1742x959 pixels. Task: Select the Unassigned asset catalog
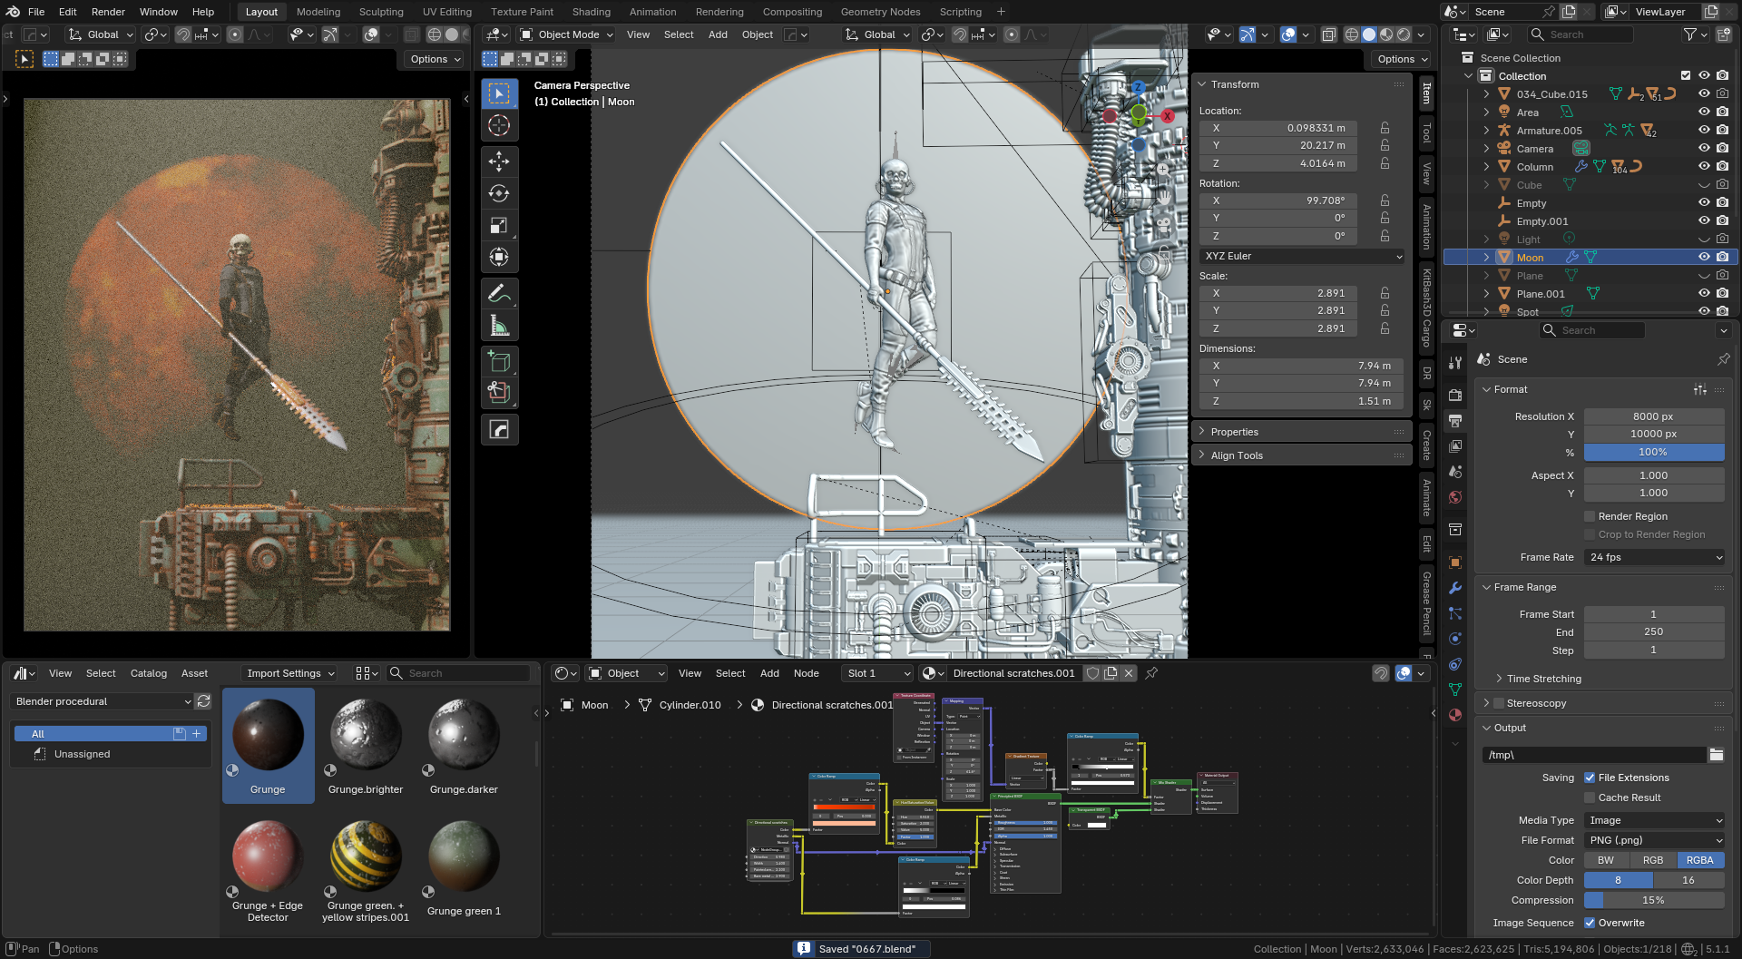click(x=82, y=754)
